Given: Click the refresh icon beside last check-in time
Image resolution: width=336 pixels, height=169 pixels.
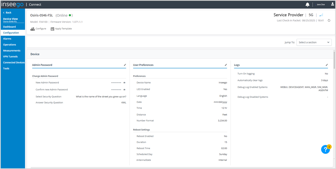Looking at the screenshot, I should [x=329, y=21].
